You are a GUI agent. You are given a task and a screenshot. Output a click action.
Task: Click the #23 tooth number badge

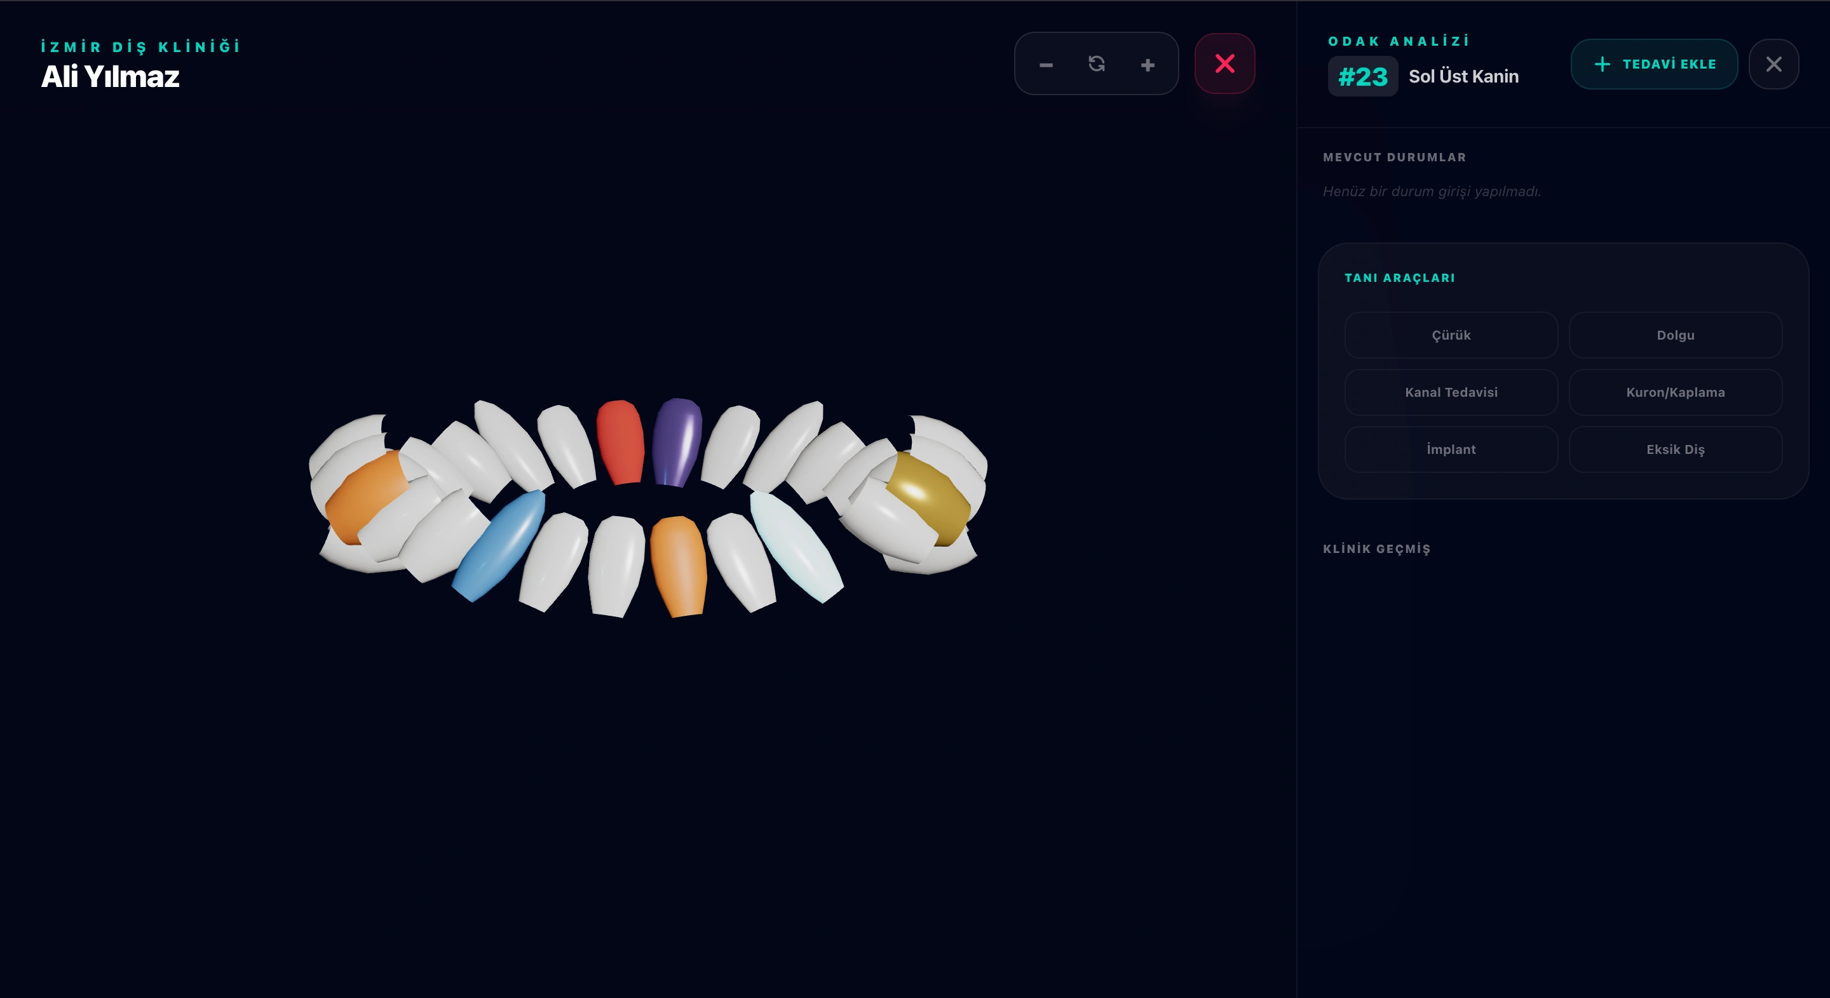1362,77
